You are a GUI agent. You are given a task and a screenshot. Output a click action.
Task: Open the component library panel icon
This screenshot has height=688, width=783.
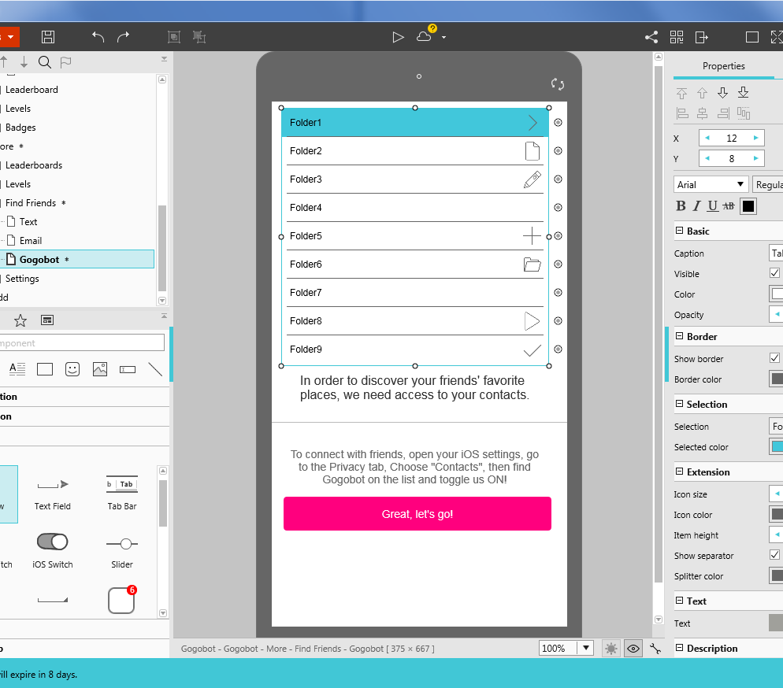(x=47, y=320)
